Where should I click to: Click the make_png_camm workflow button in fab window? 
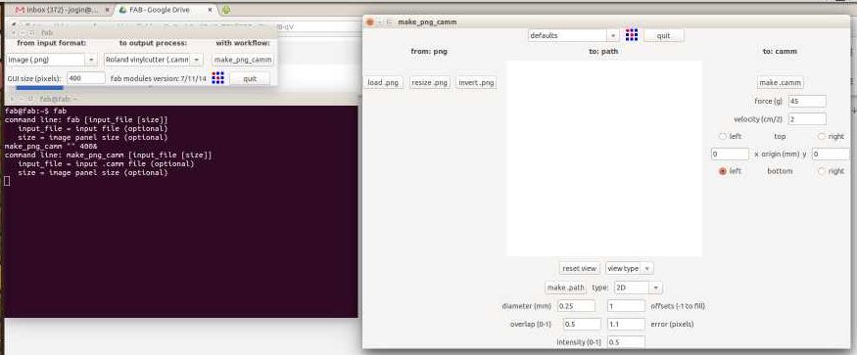coord(243,59)
